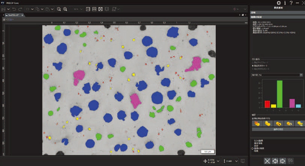Collapse the 画像の結果 section header
305x166 pixels.
click(277, 17)
